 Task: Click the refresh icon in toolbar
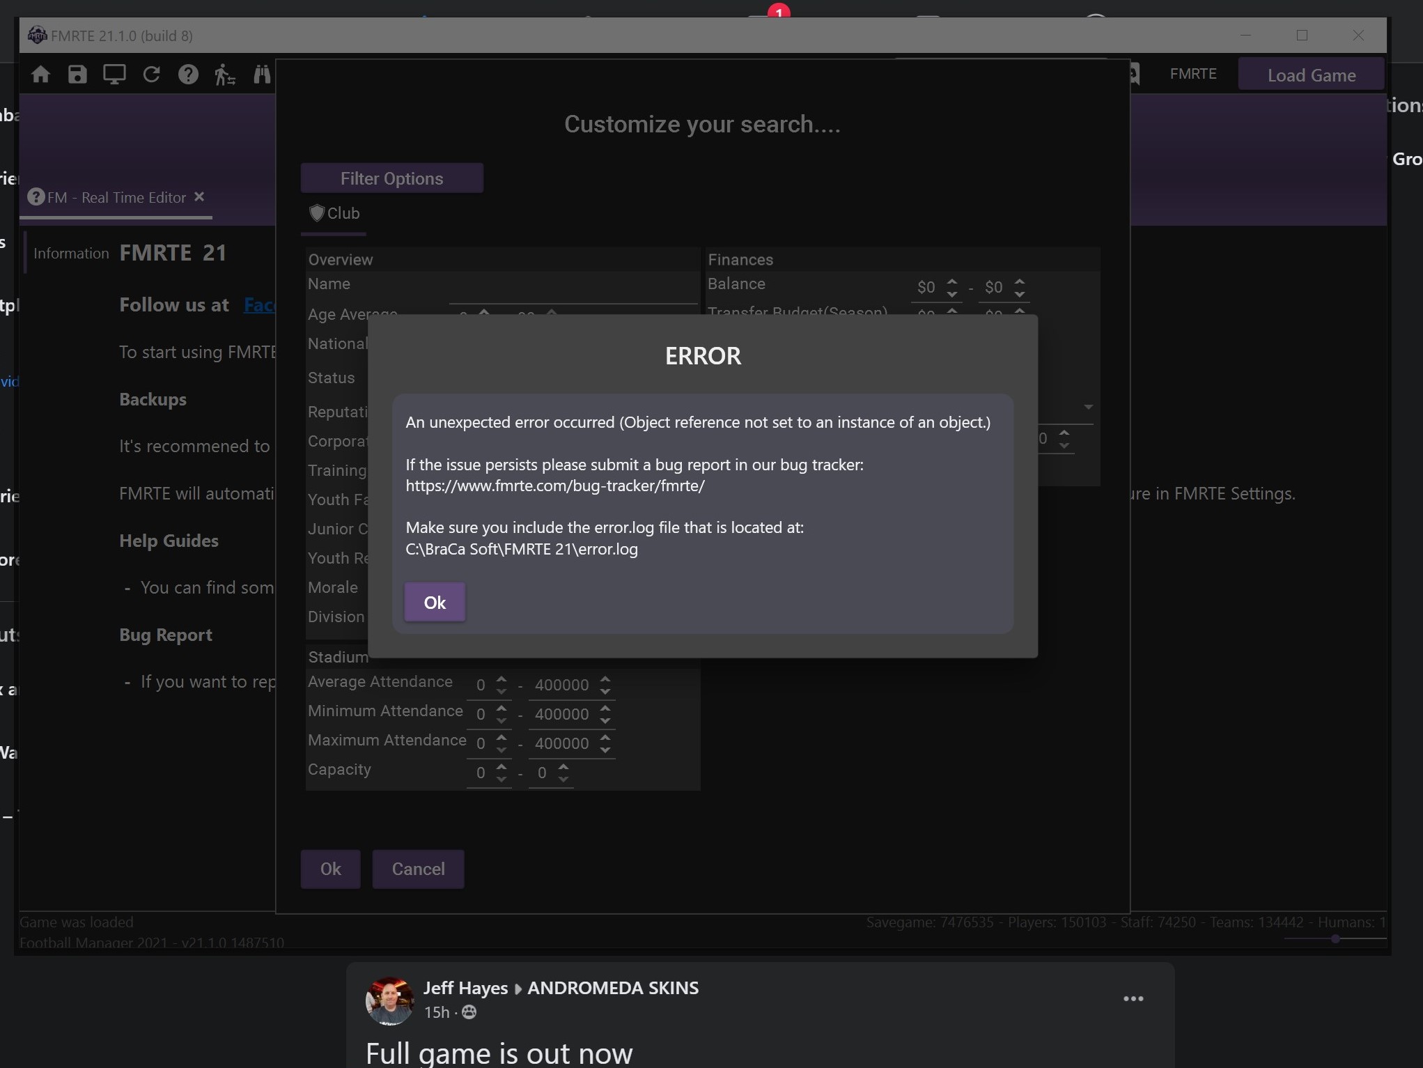point(151,75)
